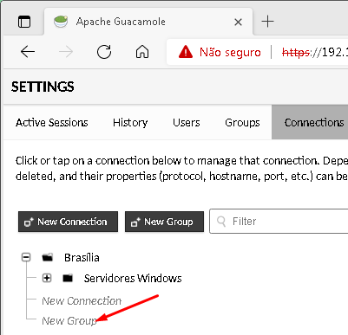Screen dimensions: 348x335
Task: Select the Groups tab
Action: click(x=242, y=123)
